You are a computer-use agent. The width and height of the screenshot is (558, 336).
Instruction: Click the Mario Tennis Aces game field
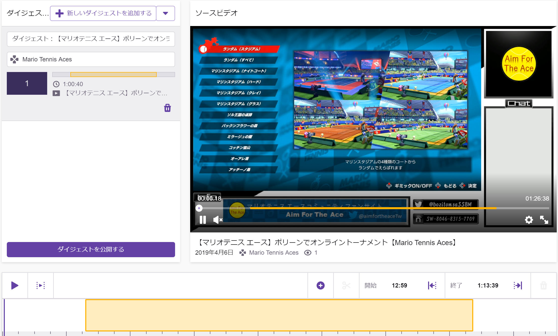[91, 59]
